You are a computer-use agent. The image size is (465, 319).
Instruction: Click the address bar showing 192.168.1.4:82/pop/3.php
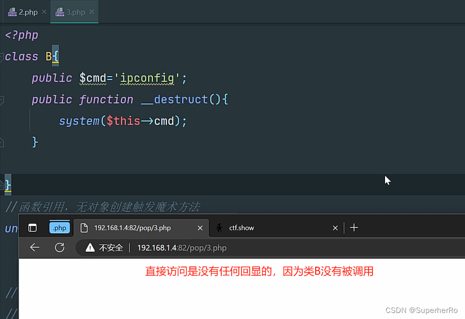(x=181, y=248)
